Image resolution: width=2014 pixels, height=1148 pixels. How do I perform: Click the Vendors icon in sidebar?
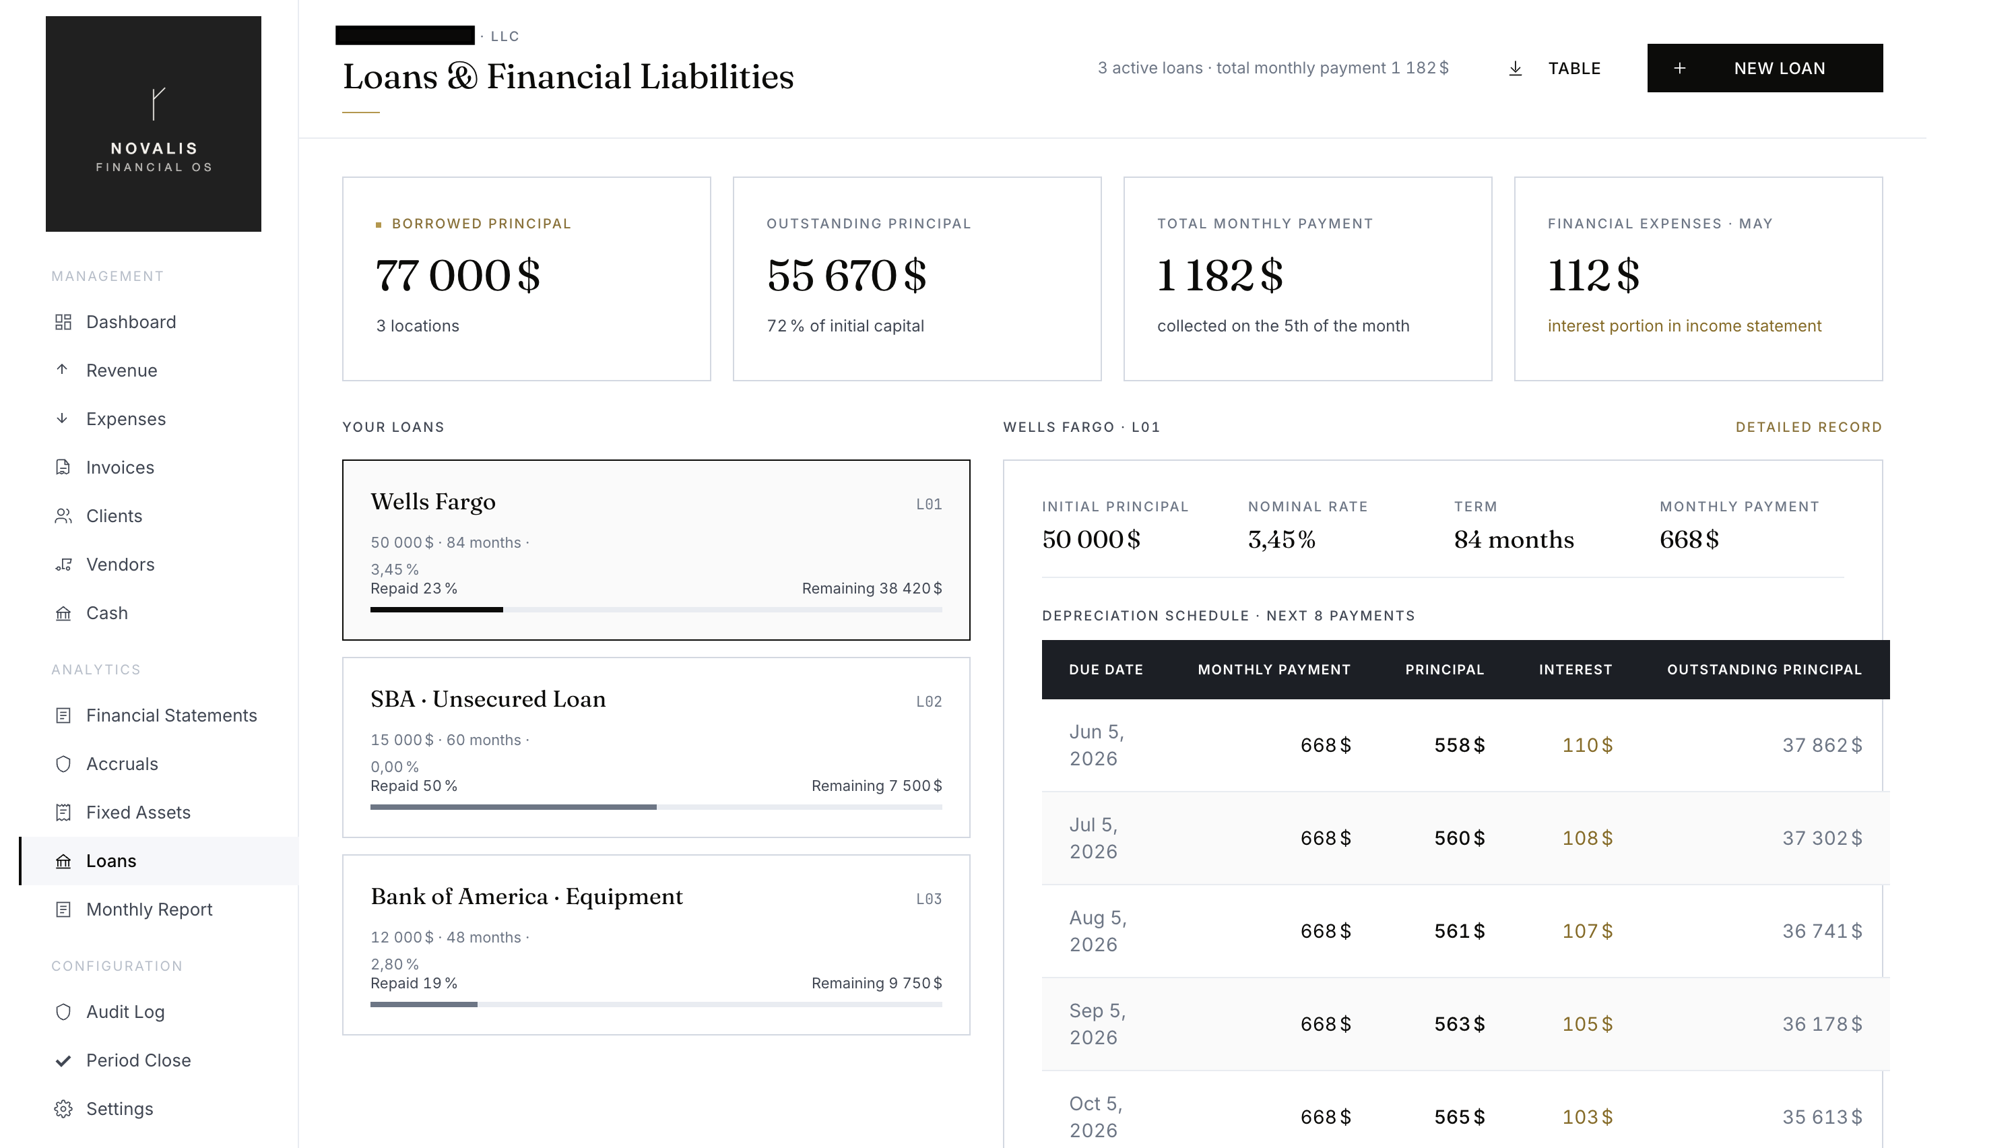[63, 565]
